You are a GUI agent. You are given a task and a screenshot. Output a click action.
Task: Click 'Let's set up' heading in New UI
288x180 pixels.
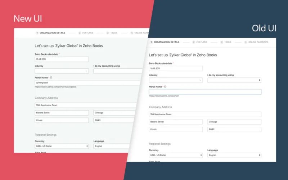tap(69, 46)
